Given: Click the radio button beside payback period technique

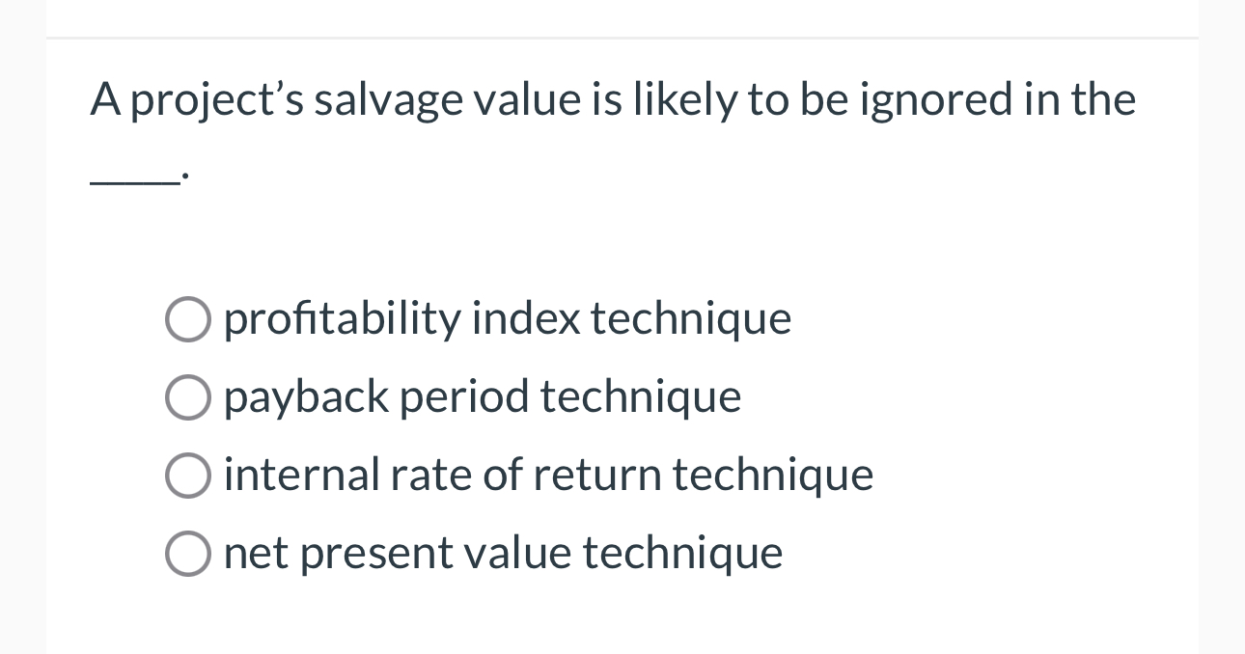Looking at the screenshot, I should click(x=188, y=396).
